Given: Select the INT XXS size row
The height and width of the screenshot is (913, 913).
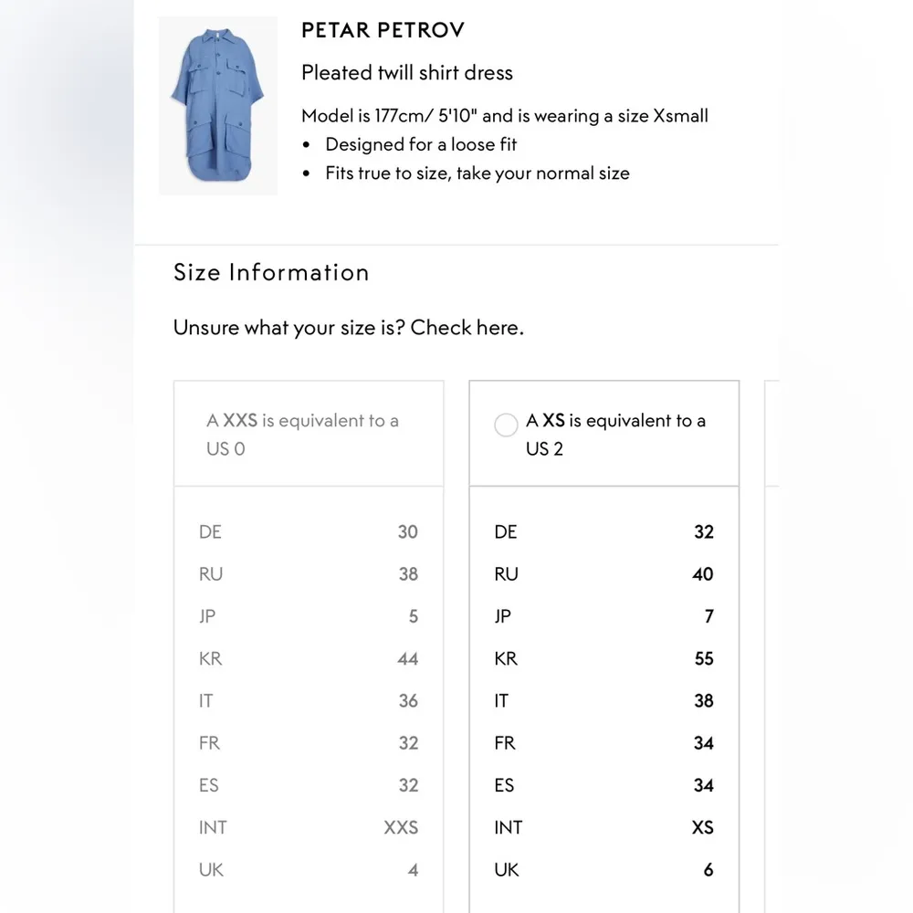Looking at the screenshot, I should [309, 828].
